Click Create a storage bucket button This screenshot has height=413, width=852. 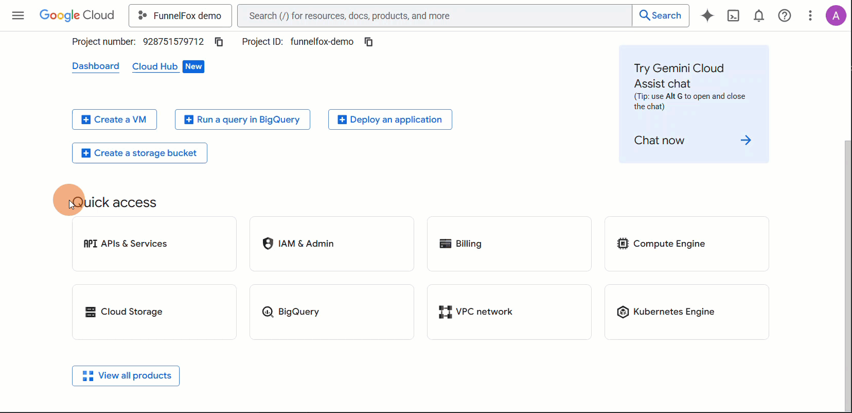coord(139,153)
